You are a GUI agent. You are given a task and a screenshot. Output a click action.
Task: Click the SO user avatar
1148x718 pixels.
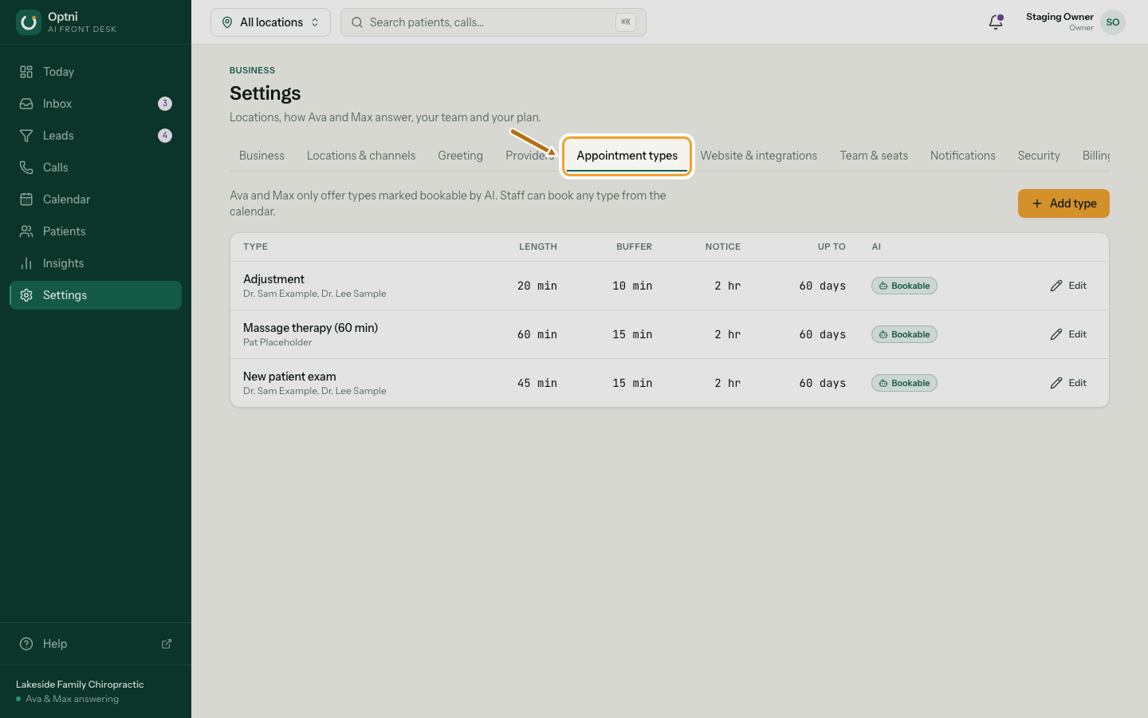click(x=1113, y=22)
